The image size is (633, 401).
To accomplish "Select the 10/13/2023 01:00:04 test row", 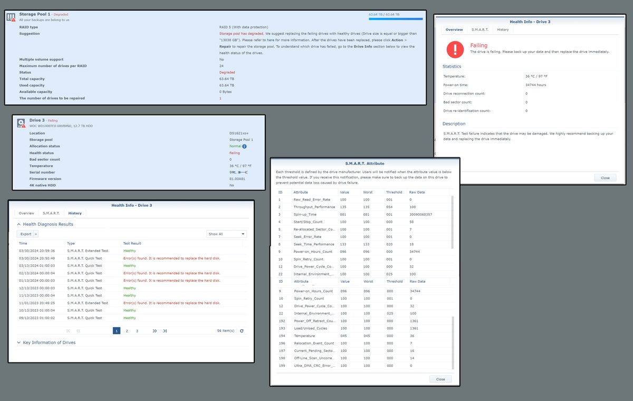I will pyautogui.click(x=131, y=310).
